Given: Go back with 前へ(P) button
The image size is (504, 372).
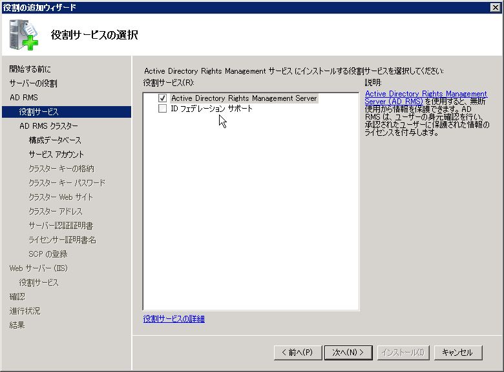Looking at the screenshot, I should [x=297, y=353].
